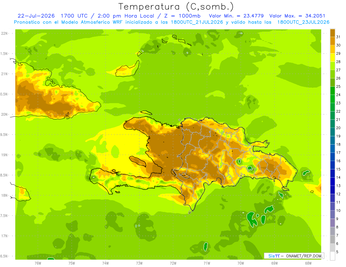Click the "21N" latitude axis label
This screenshot has width=346, height=267.
5,74
